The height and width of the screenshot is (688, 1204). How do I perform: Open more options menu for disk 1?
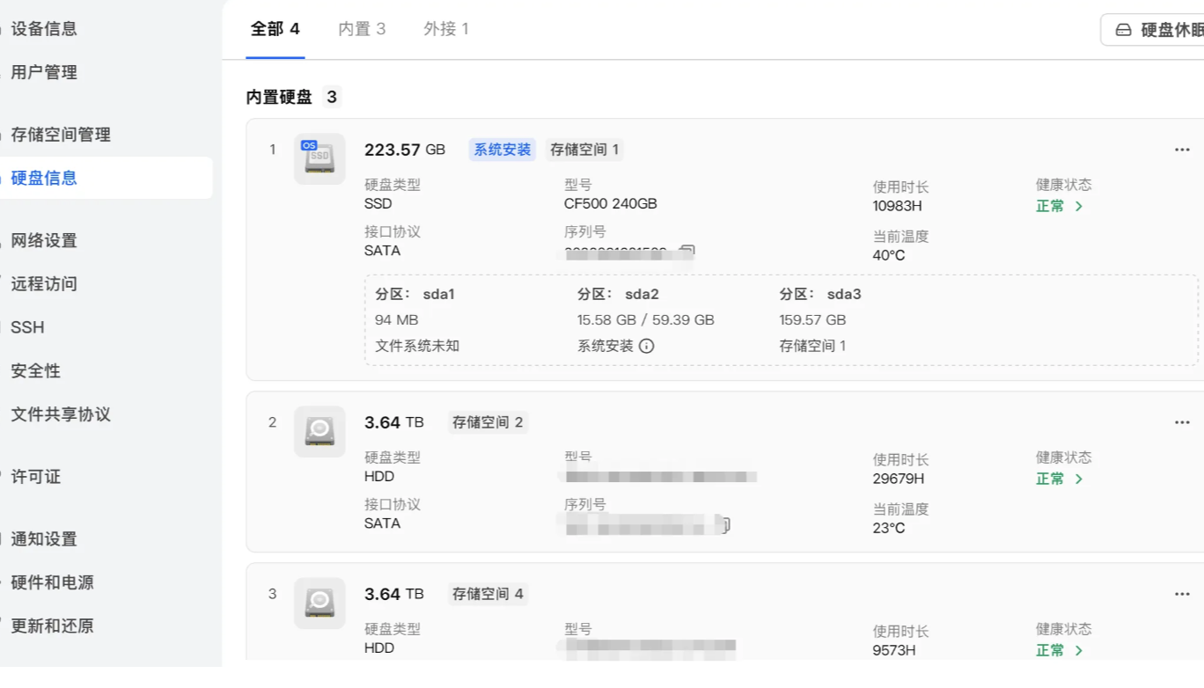(1181, 150)
